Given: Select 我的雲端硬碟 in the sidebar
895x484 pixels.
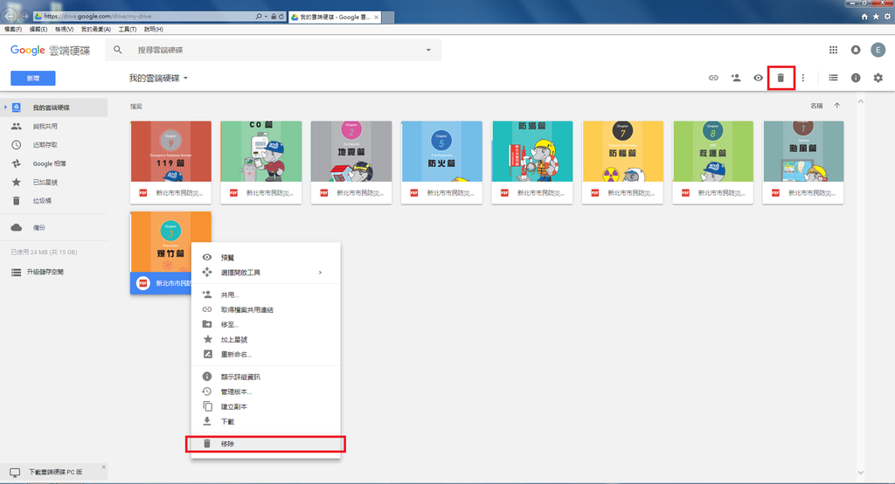Looking at the screenshot, I should (x=53, y=107).
